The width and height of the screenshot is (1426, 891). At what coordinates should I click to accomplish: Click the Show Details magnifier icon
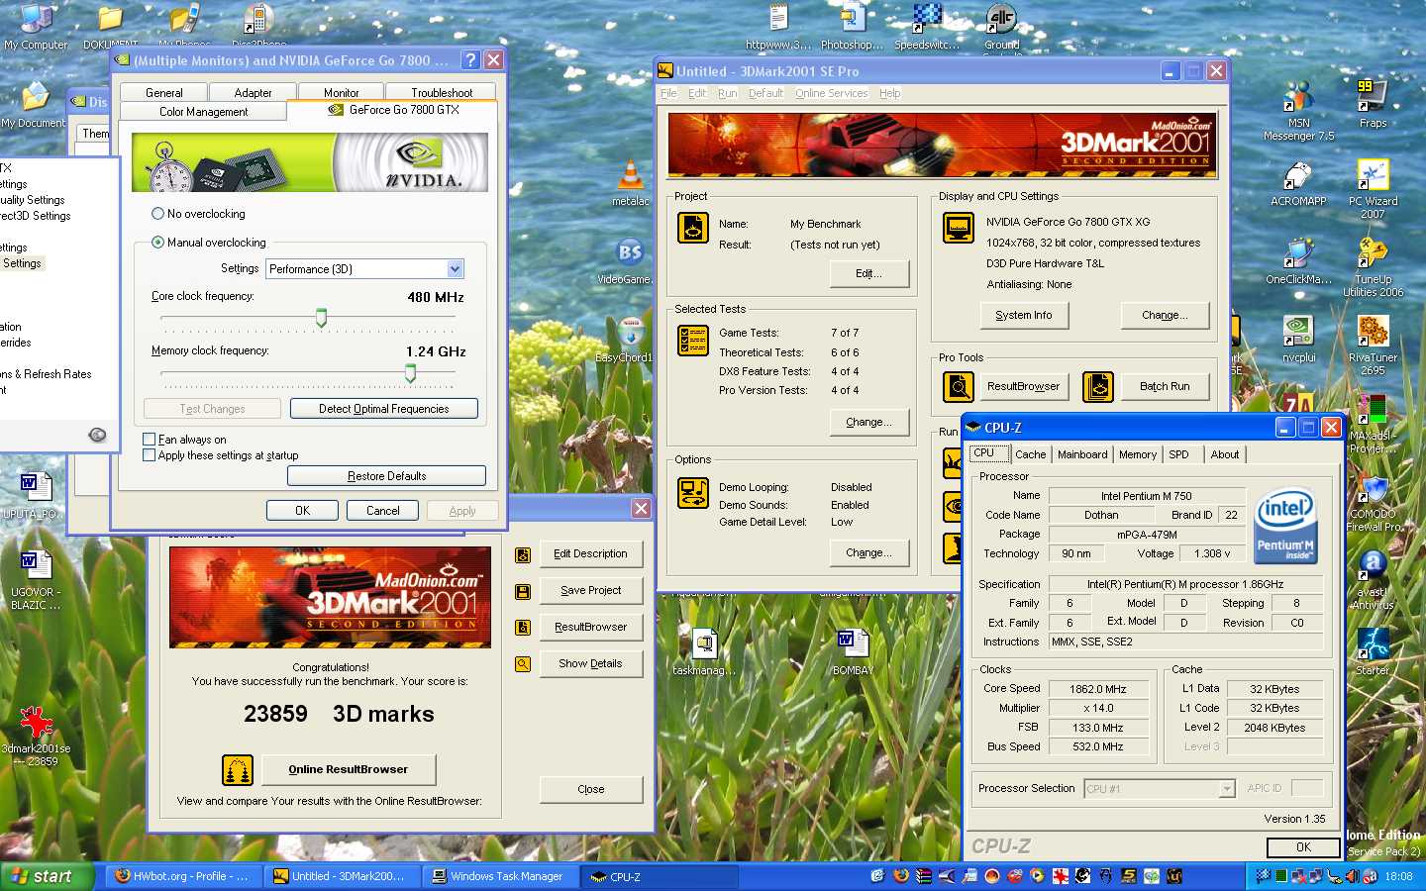[x=523, y=664]
